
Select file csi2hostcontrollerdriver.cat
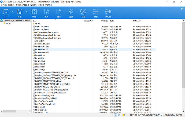pyautogui.click(x=47, y=32)
